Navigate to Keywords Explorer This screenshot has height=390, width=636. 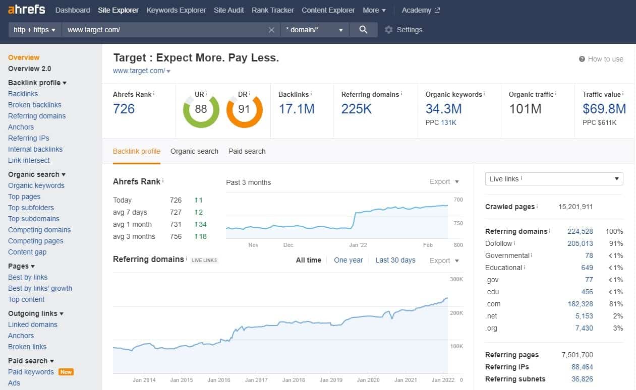176,10
